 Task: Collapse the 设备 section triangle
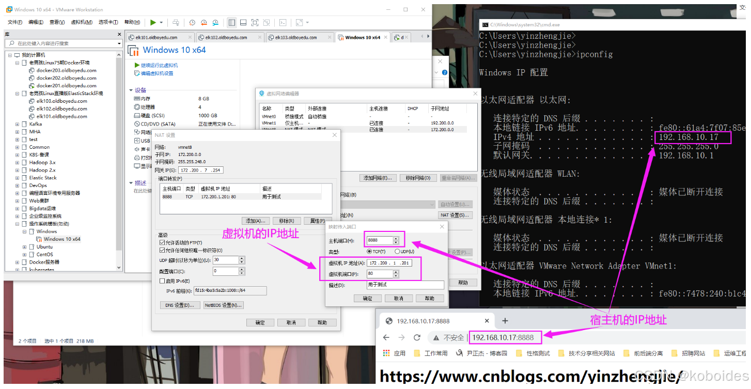point(131,90)
